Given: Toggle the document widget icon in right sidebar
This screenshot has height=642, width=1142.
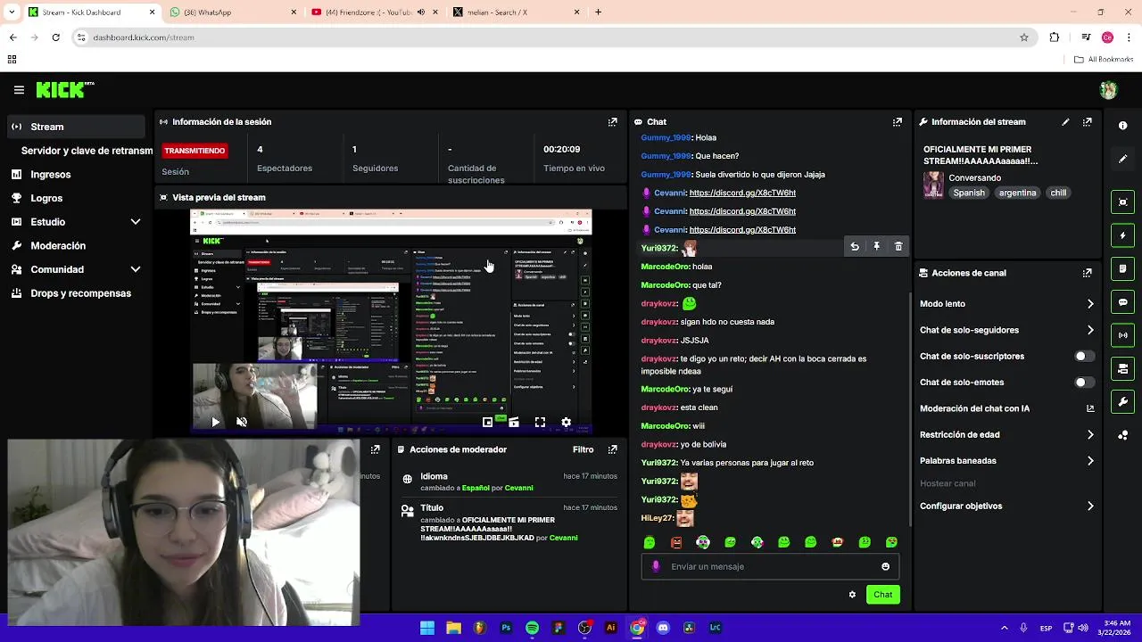Looking at the screenshot, I should click(1122, 268).
